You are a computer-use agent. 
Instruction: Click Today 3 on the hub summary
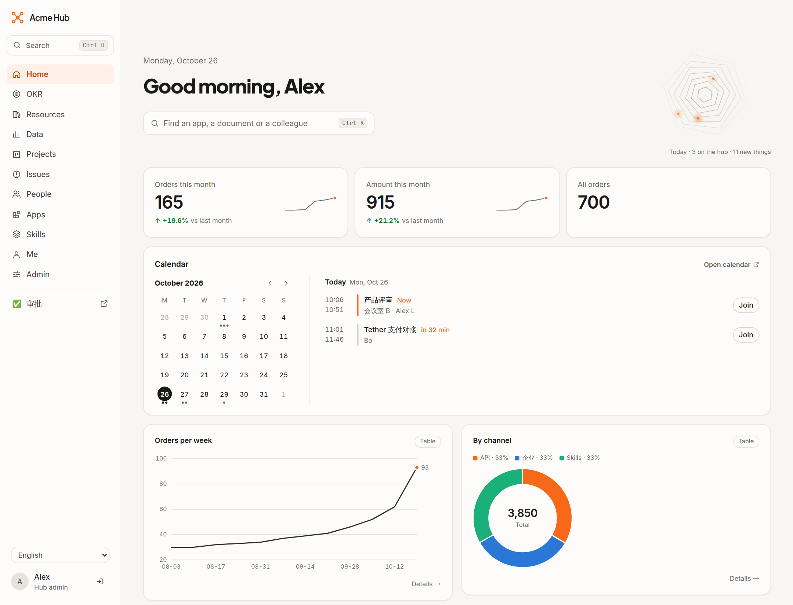tap(720, 152)
